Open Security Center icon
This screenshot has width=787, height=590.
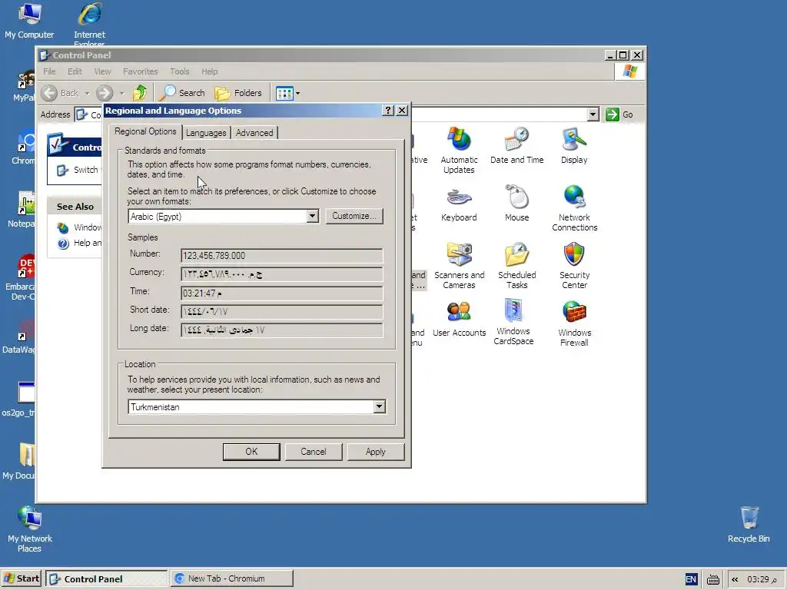574,265
